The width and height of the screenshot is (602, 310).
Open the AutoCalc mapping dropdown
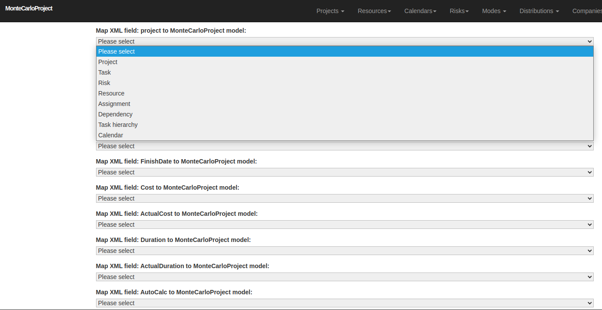click(344, 303)
